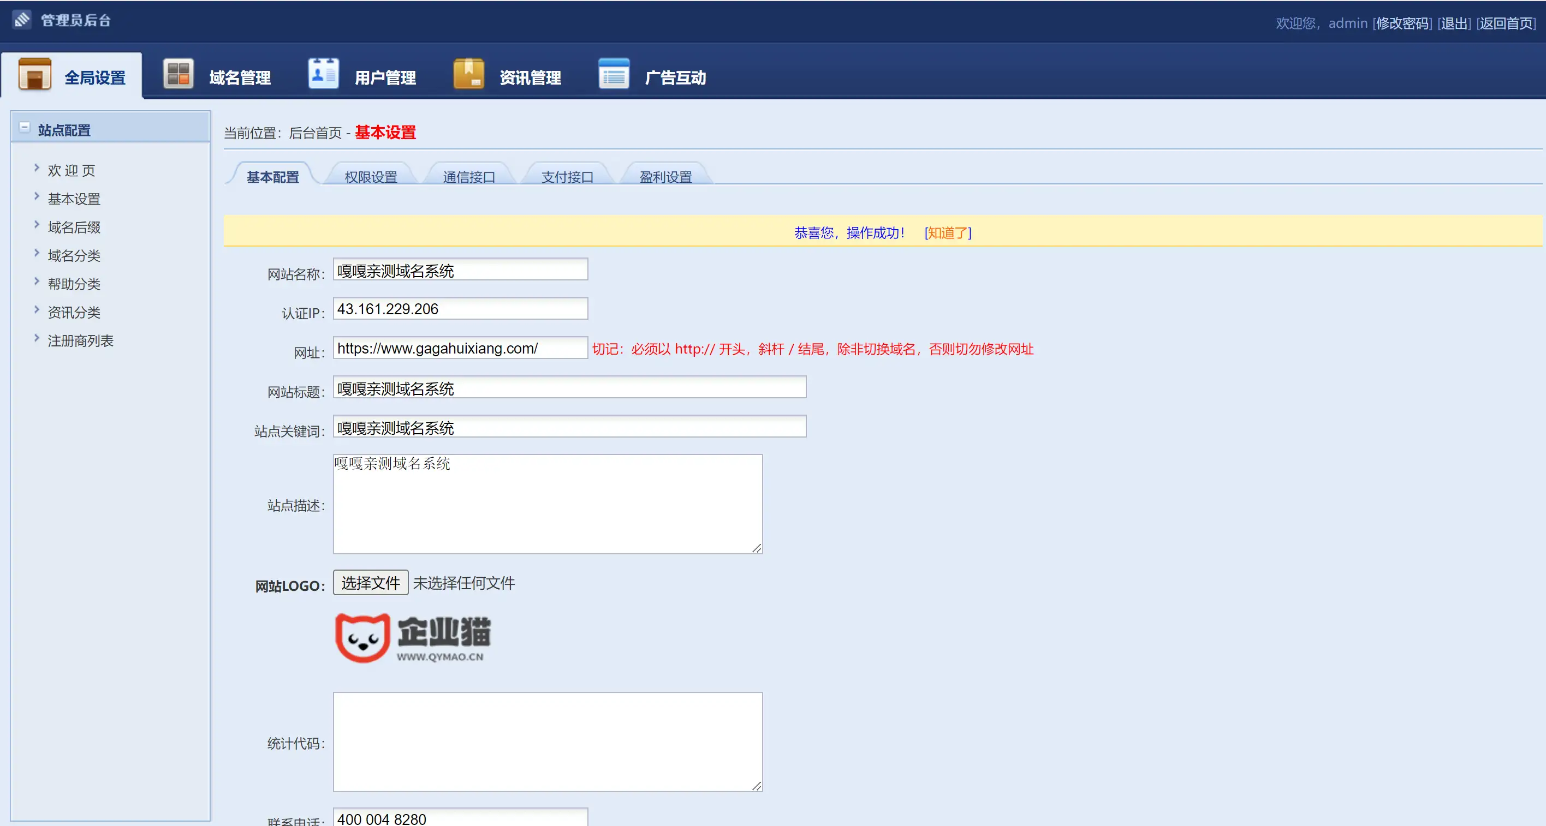Switch to the 支付接口 tab

point(567,176)
